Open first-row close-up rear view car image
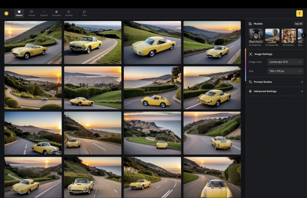This screenshot has height=198, width=307. click(x=152, y=42)
